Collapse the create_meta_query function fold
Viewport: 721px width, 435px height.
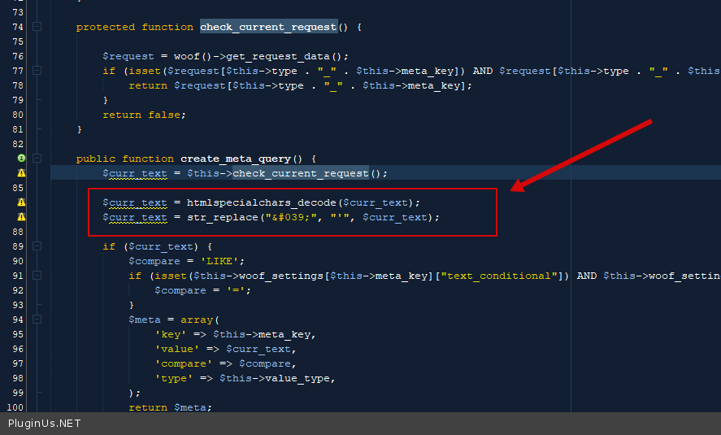click(x=37, y=159)
